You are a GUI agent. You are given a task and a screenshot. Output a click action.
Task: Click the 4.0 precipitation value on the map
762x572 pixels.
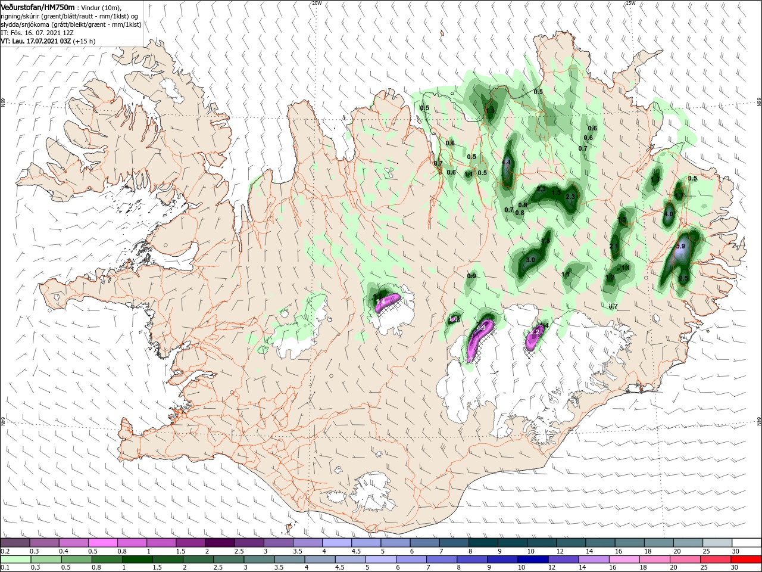point(668,214)
